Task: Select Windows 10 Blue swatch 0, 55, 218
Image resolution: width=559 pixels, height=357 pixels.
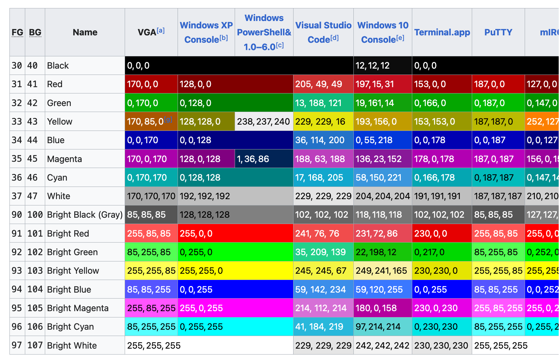Action: 383,140
